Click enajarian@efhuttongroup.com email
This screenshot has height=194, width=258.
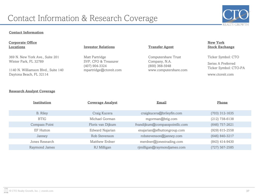(x=161, y=130)
